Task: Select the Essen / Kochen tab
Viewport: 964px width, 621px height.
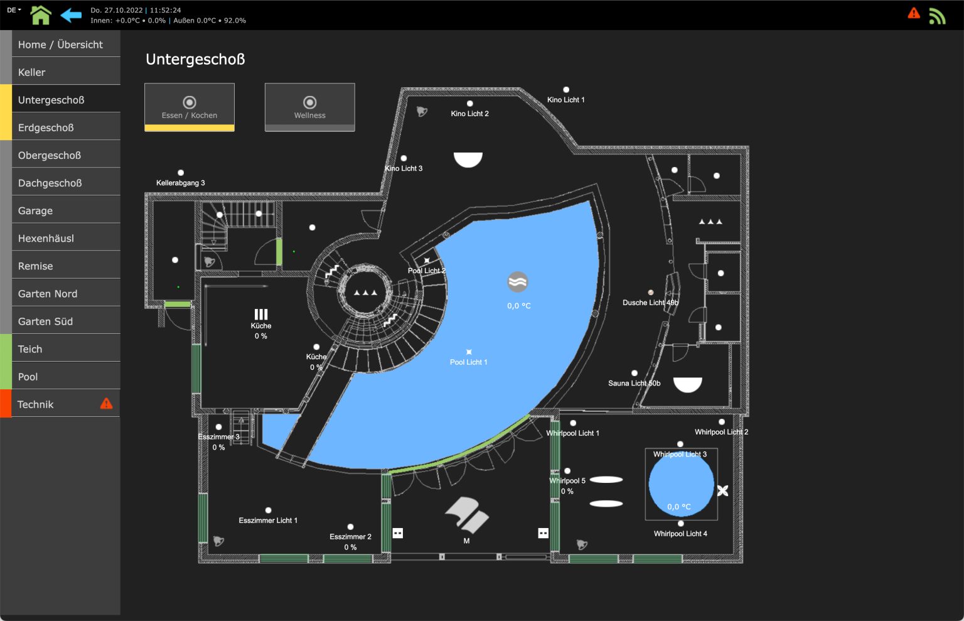Action: [189, 107]
